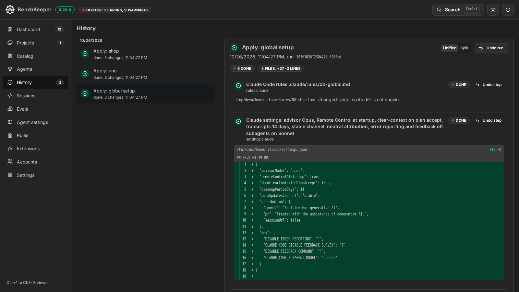Open the Agents view
519x292 pixels.
tap(35, 69)
